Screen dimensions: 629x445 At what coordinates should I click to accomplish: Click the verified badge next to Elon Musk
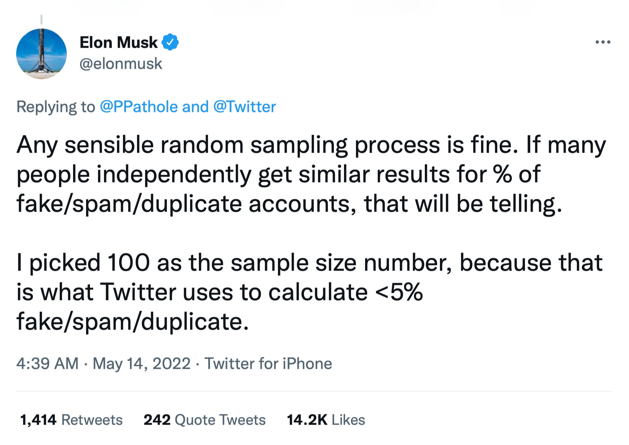click(x=170, y=42)
